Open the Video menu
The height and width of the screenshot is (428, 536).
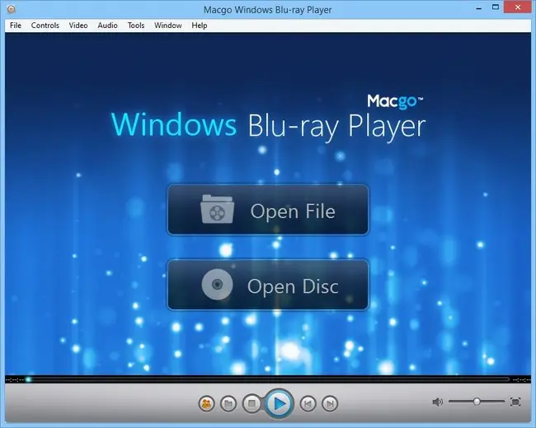[x=78, y=26]
